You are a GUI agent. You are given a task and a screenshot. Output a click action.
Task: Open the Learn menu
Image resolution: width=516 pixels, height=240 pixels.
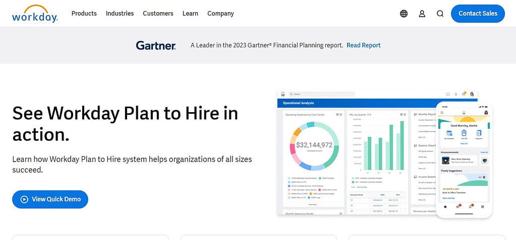click(190, 14)
